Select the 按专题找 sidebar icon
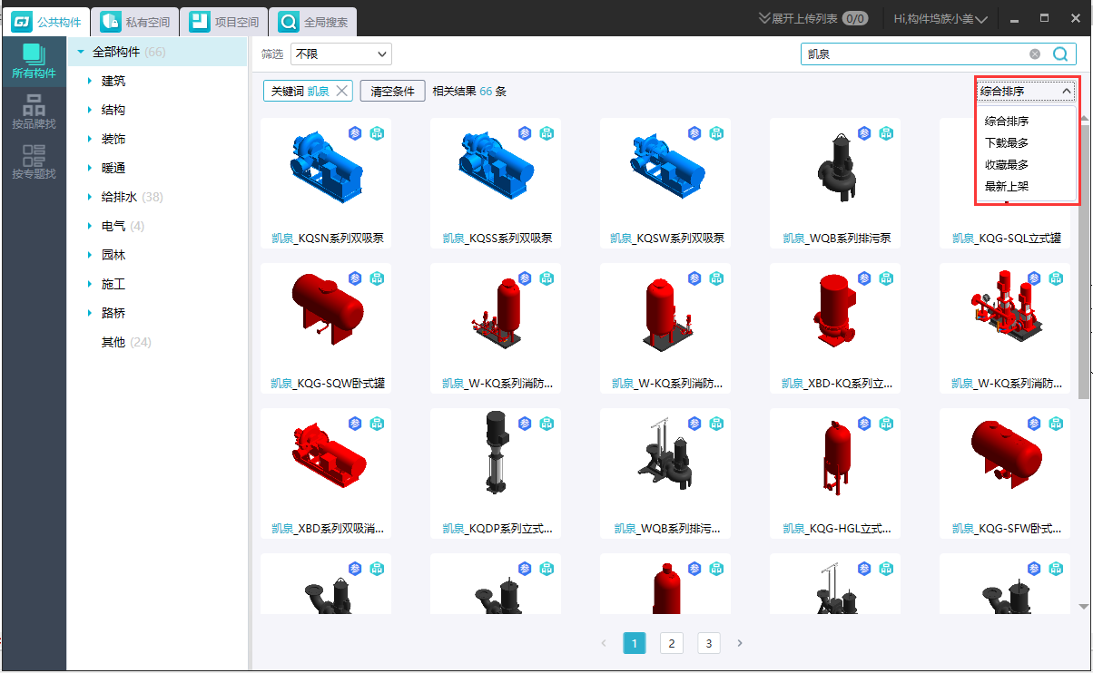The height and width of the screenshot is (673, 1093). click(x=33, y=161)
